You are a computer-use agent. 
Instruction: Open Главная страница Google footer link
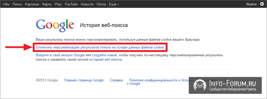click(x=84, y=80)
